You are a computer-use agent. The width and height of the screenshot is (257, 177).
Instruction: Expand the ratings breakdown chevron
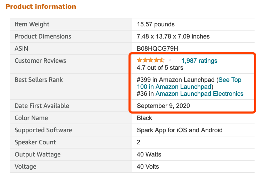pyautogui.click(x=170, y=60)
